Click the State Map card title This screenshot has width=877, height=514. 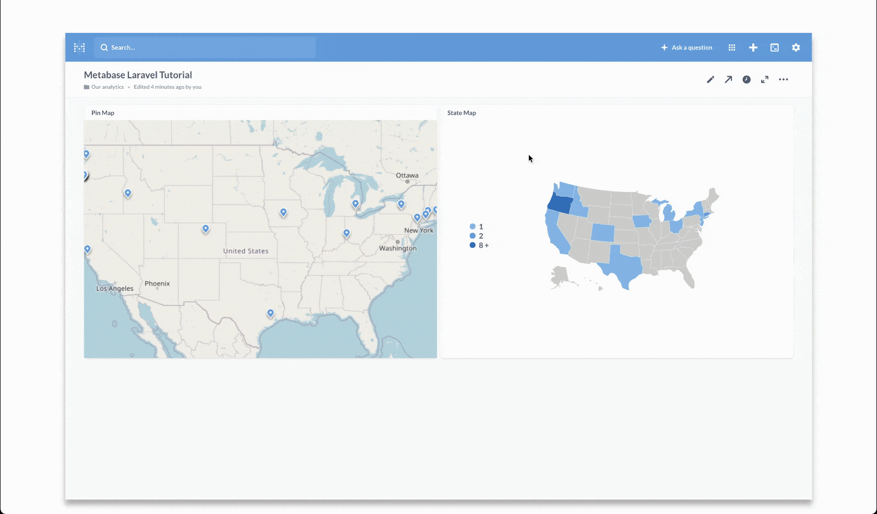[x=461, y=113]
